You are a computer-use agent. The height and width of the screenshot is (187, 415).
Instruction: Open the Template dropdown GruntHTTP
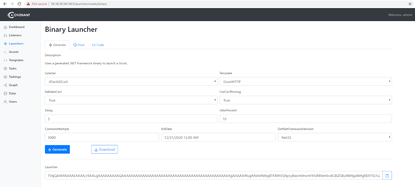pyautogui.click(x=306, y=82)
